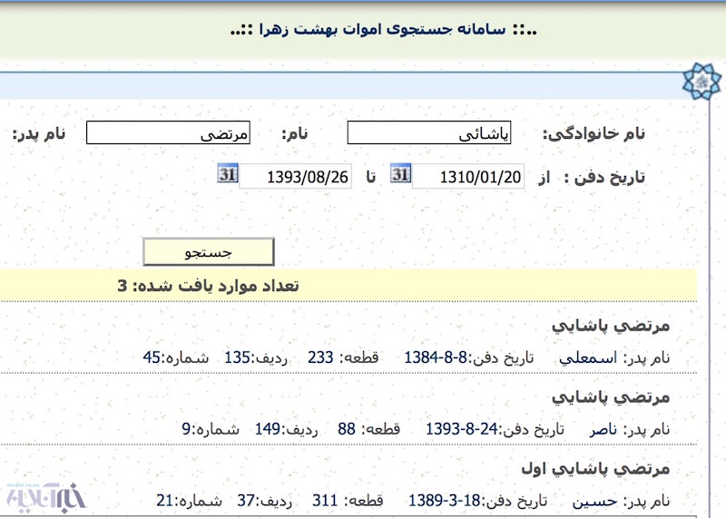Click قطعه value 311
Screen dimensions: 726x518
(x=325, y=501)
